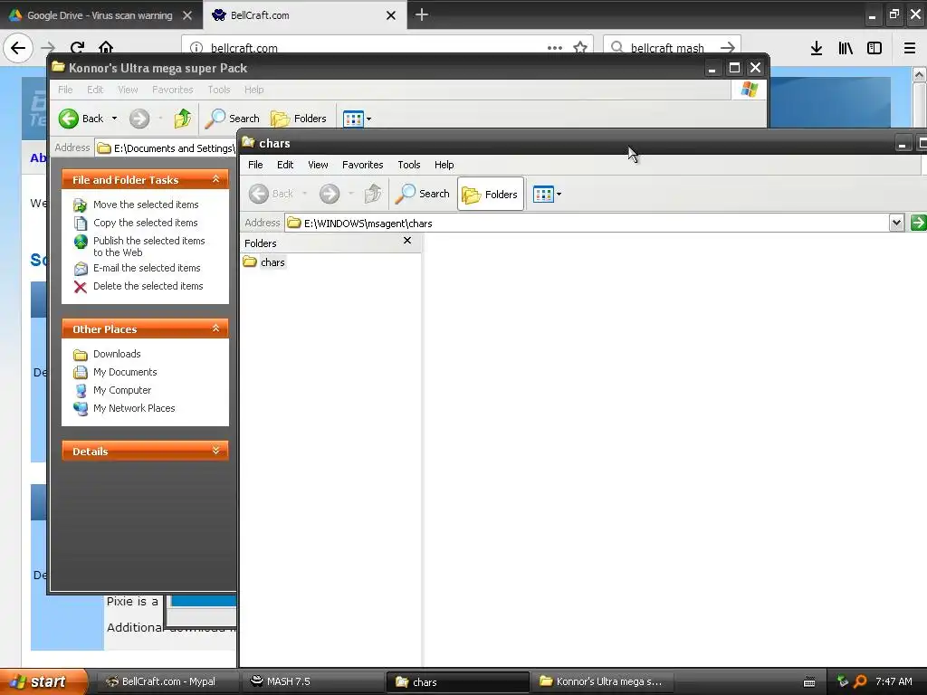Open Help menu in chars window
Viewport: 927px width, 695px height.
(x=444, y=165)
